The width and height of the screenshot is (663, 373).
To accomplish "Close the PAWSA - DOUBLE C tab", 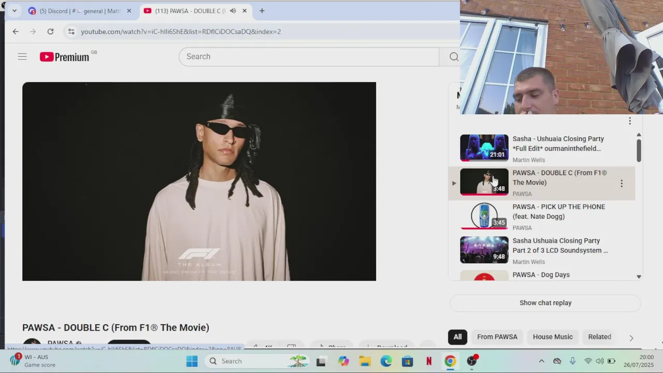I will tap(244, 10).
